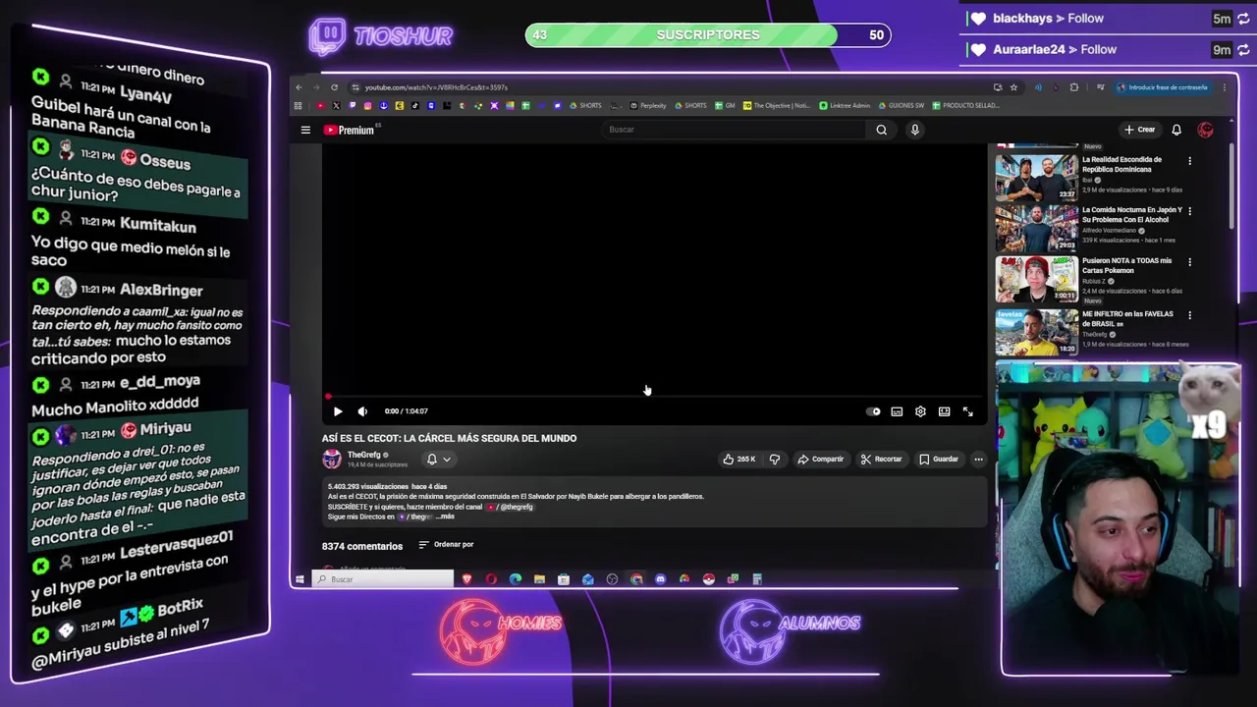Start voice search with the microphone icon
The width and height of the screenshot is (1257, 707).
[914, 130]
